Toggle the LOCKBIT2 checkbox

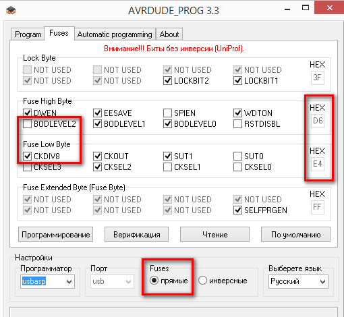[x=167, y=81]
